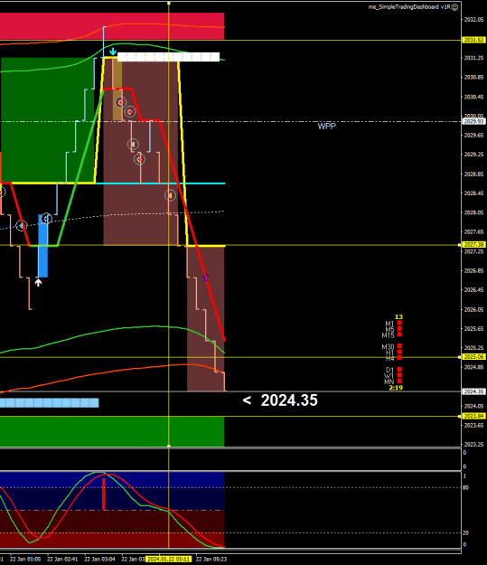Screen dimensions: 487x565
Task: Click the WPP pivot label
Action: 327,127
